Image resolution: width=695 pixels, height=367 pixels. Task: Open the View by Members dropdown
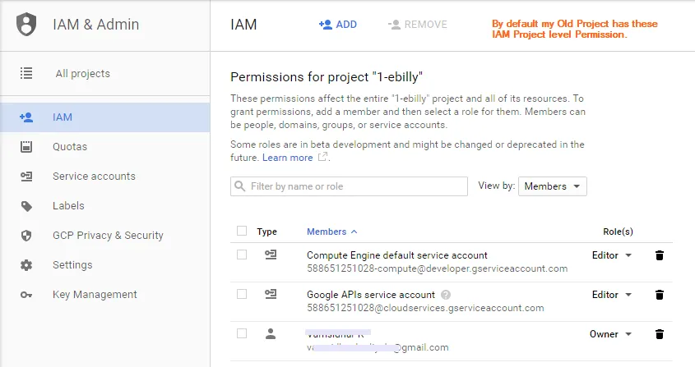point(552,186)
